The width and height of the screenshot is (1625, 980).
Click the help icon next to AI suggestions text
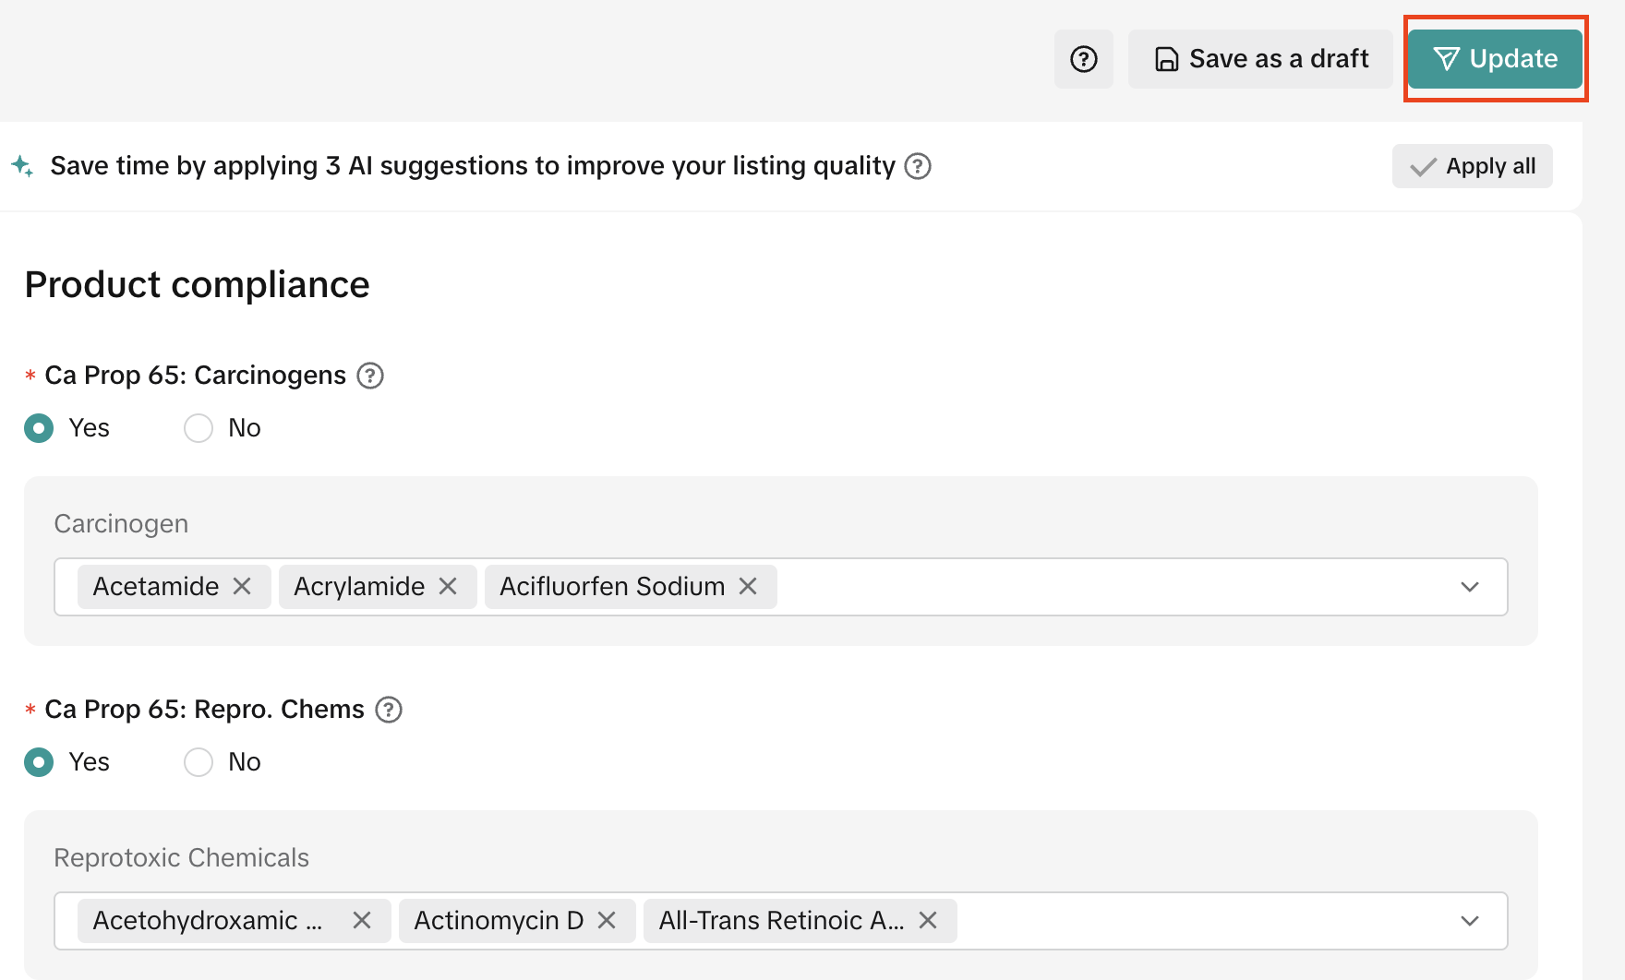tap(917, 166)
